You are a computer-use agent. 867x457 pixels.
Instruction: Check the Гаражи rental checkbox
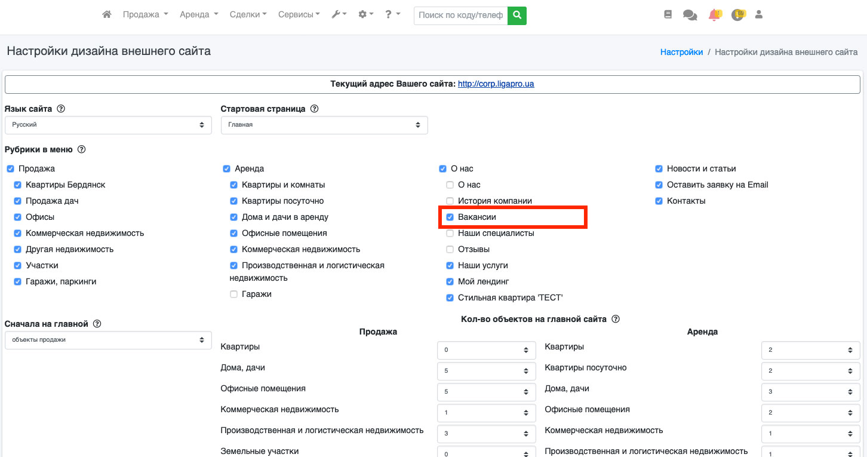(234, 295)
